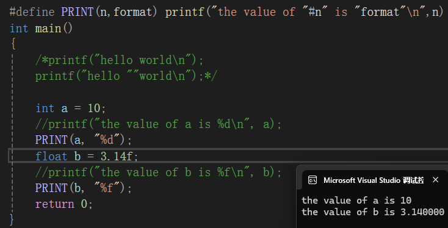Click the console icon in the debug tab
448x228 pixels.
click(313, 180)
